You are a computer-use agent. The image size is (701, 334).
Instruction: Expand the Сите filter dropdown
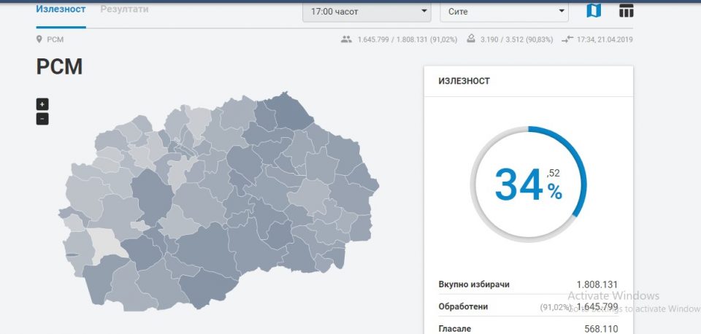tap(504, 12)
